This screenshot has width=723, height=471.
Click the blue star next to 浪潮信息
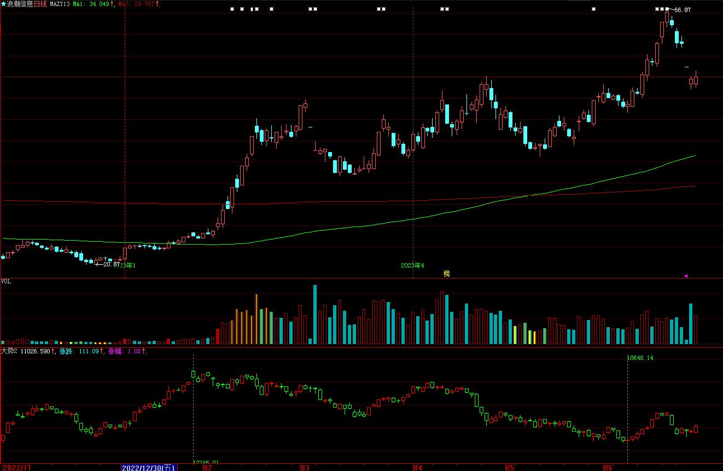coord(3,4)
